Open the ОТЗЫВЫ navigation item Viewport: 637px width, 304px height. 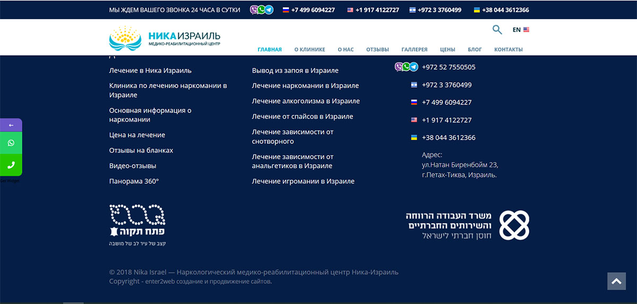377,49
